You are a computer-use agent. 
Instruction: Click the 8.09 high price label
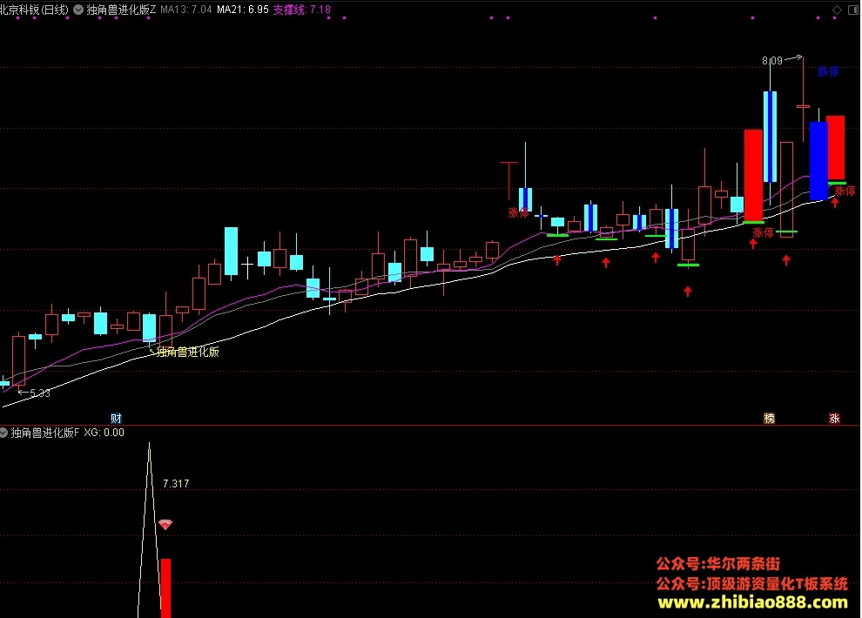(x=772, y=60)
